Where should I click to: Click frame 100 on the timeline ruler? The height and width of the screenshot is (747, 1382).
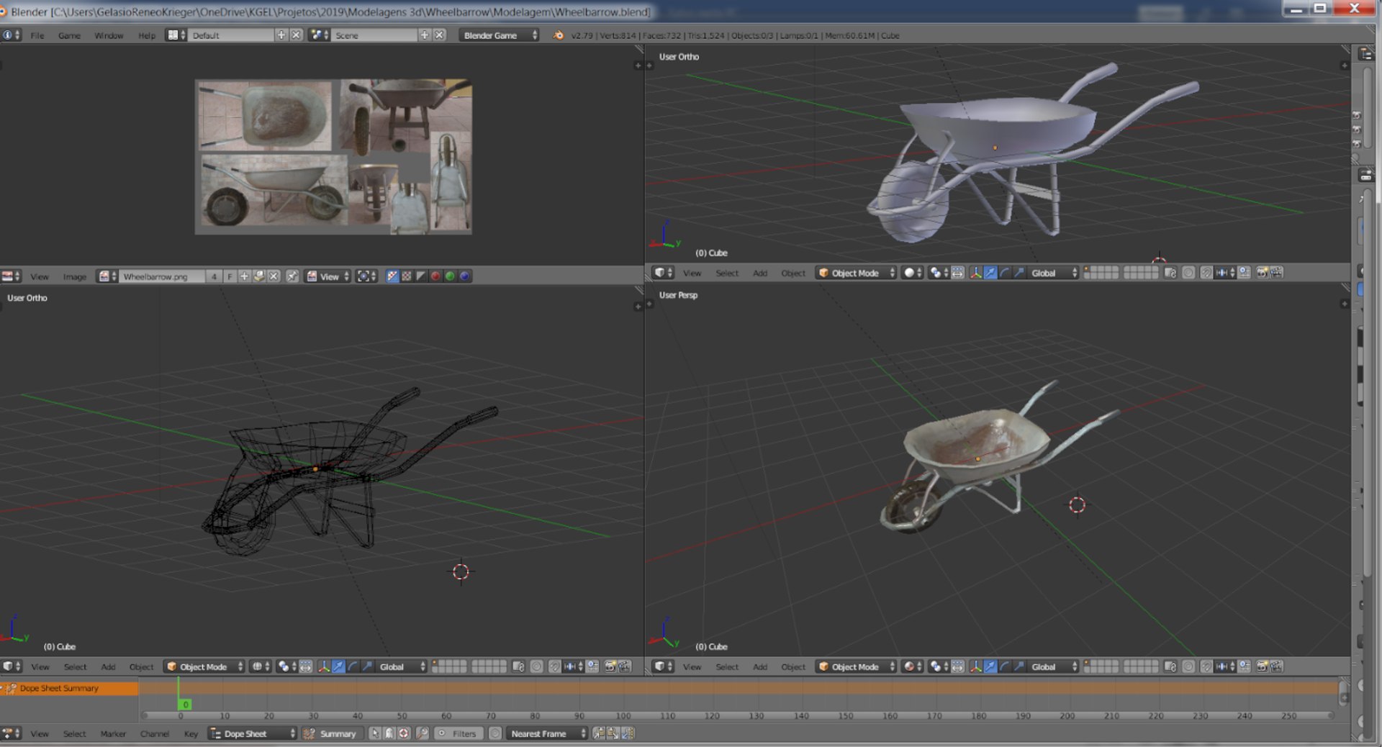[623, 716]
